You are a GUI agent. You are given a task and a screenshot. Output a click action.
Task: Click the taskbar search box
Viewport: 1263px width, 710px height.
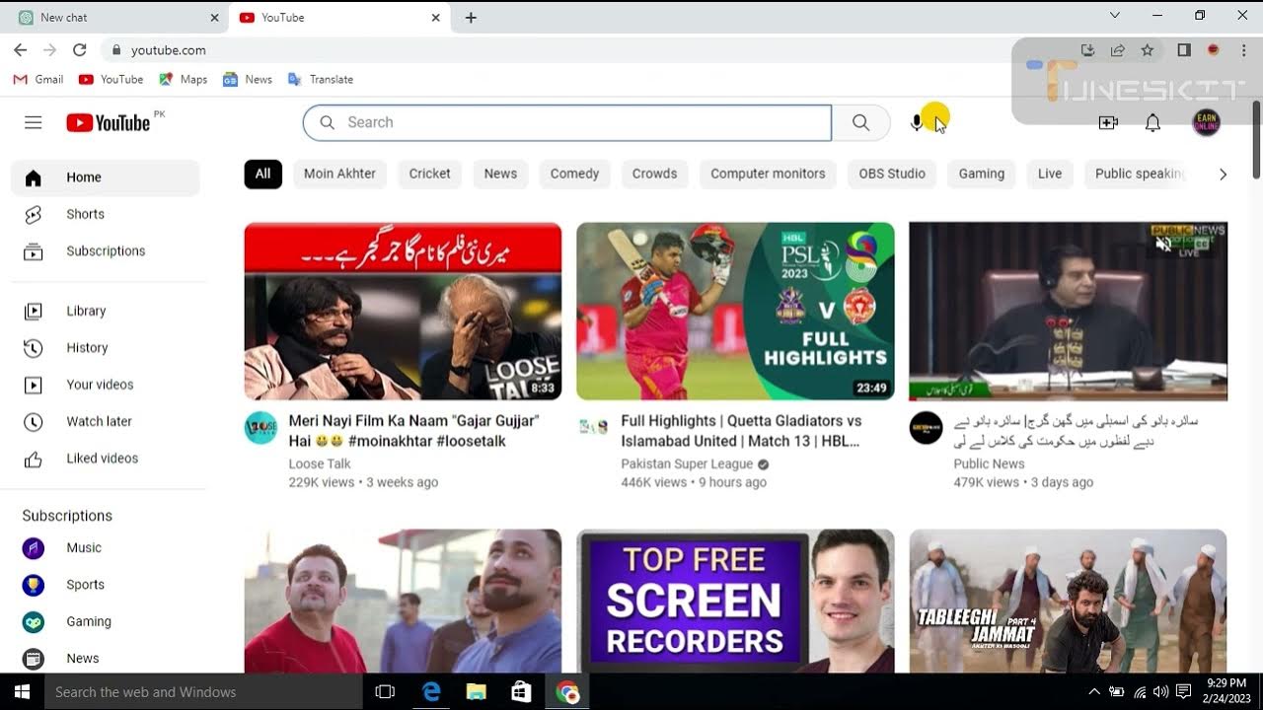click(203, 691)
